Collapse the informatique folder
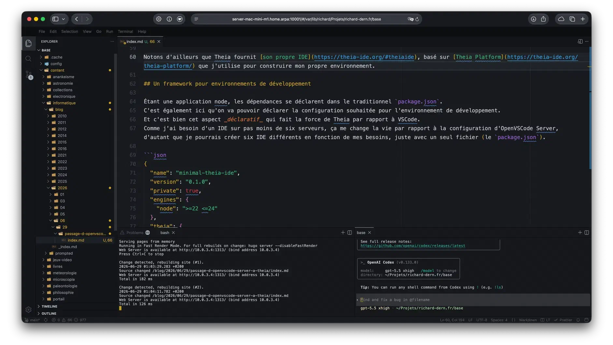The height and width of the screenshot is (345, 613). [64, 103]
